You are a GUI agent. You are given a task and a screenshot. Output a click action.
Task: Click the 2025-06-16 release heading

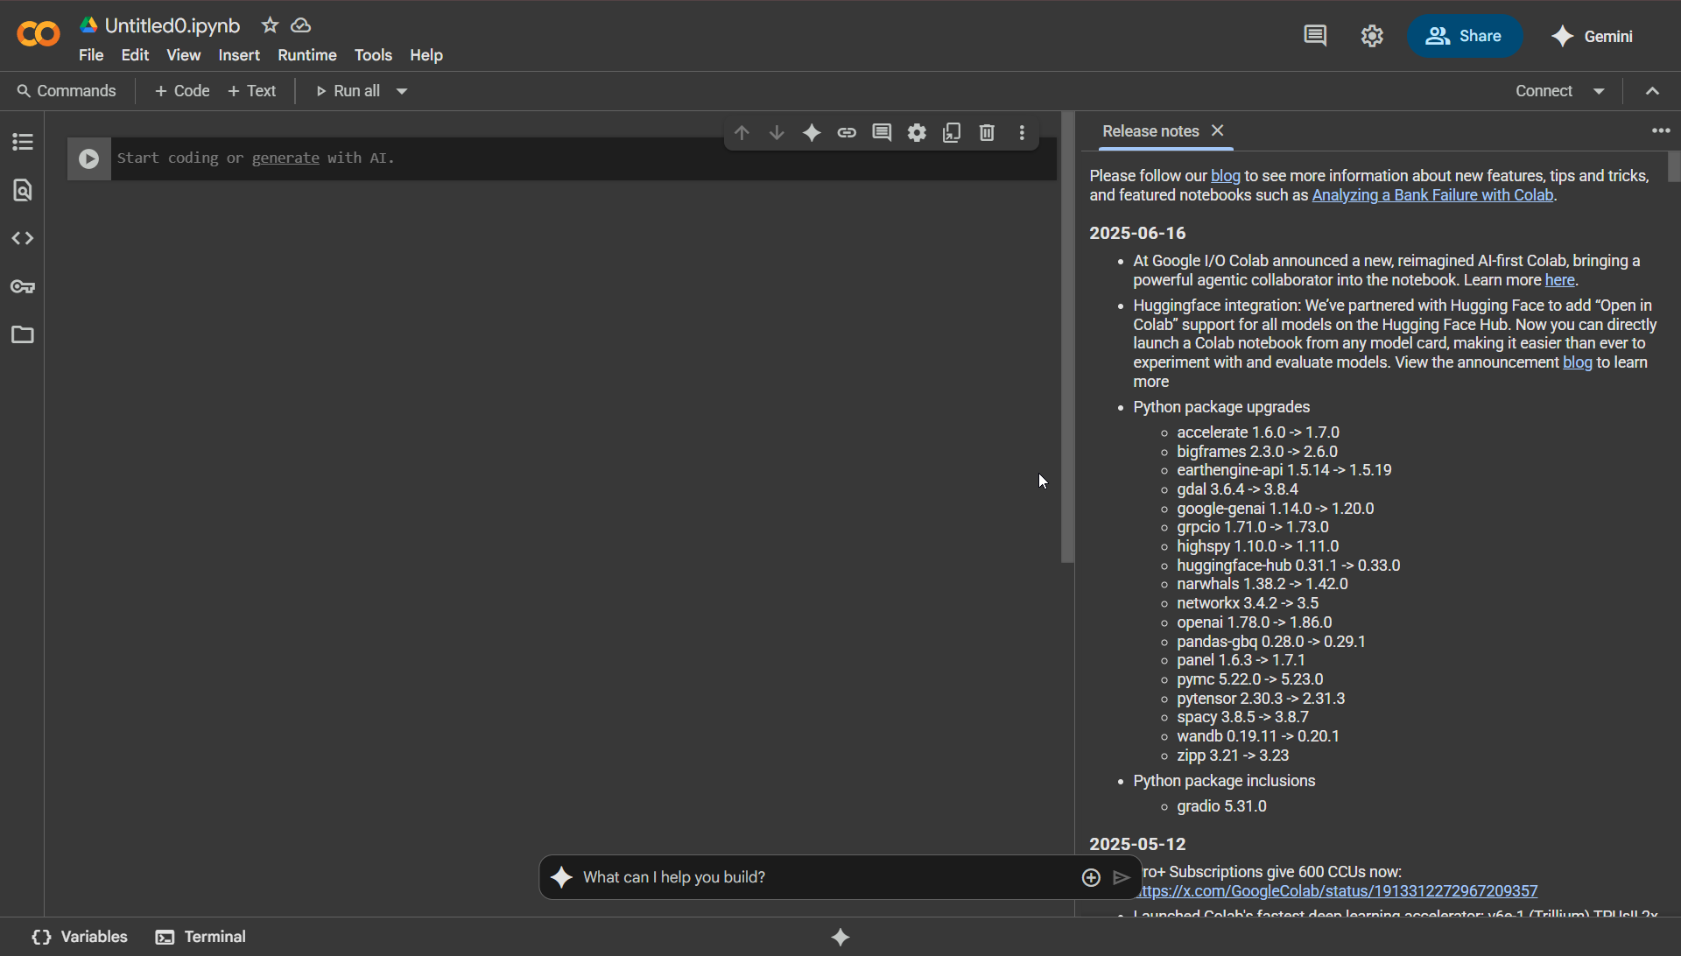1137,234
